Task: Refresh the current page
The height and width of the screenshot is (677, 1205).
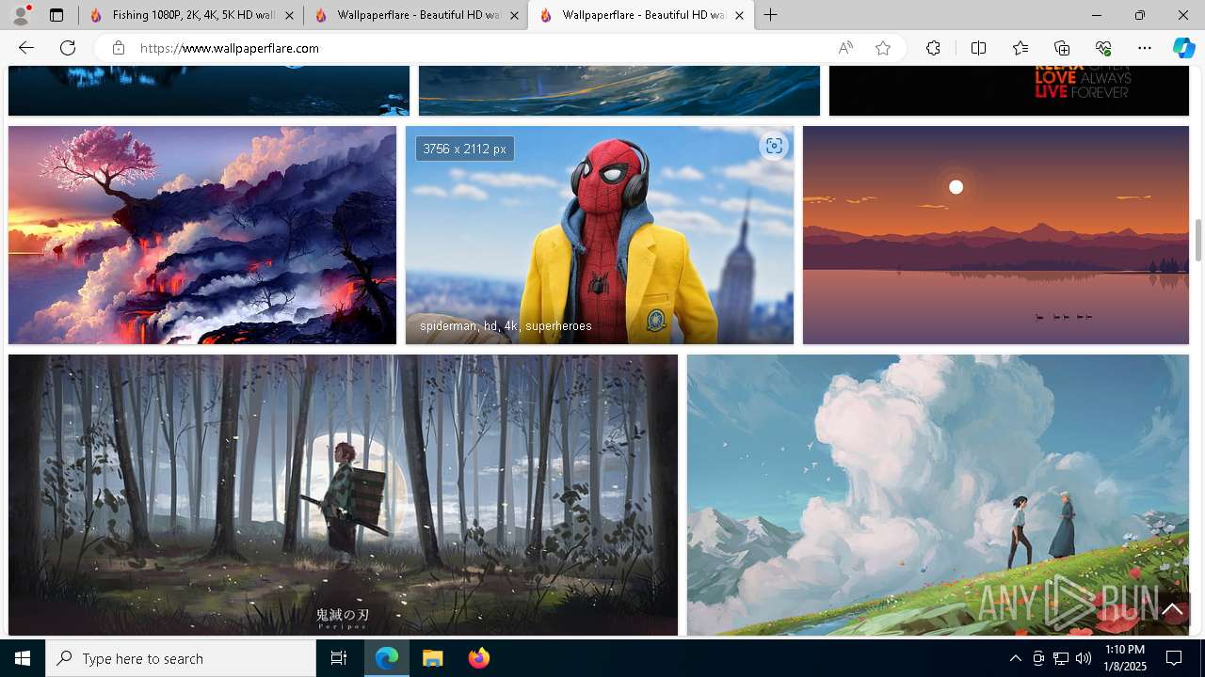Action: [68, 48]
